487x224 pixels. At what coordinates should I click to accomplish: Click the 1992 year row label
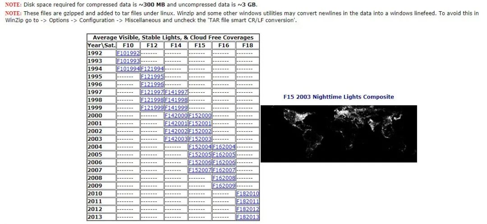[x=95, y=53]
